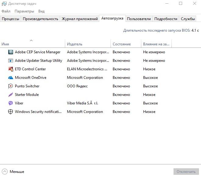Select the Adobe Updater Startup Utility name
Viewport: 201px width, 179px height.
point(38,61)
